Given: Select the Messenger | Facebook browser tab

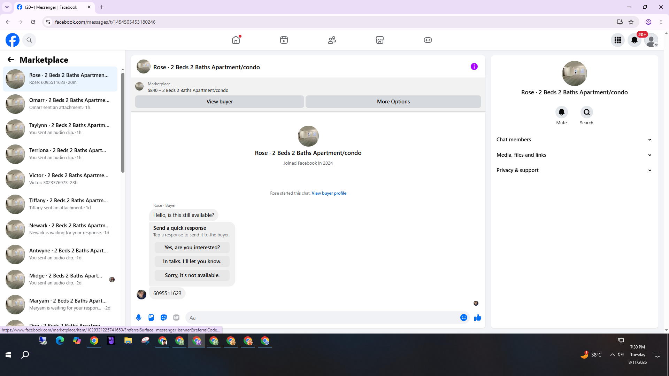Looking at the screenshot, I should click(x=54, y=7).
